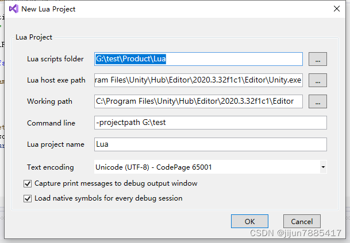Click the 'Working path' label
This screenshot has width=350, height=243.
click(x=49, y=101)
